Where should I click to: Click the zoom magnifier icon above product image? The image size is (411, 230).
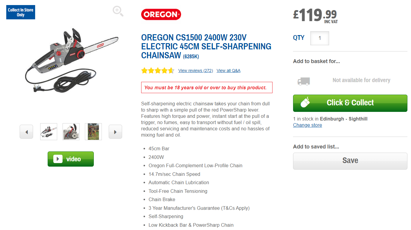(x=118, y=11)
